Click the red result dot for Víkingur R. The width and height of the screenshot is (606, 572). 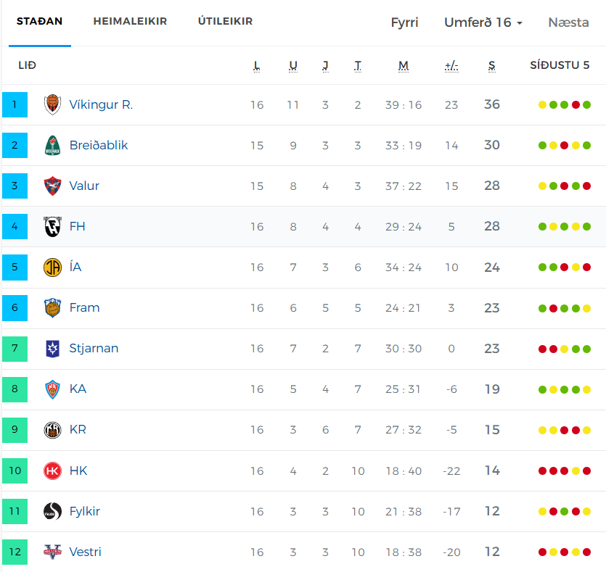point(576,104)
